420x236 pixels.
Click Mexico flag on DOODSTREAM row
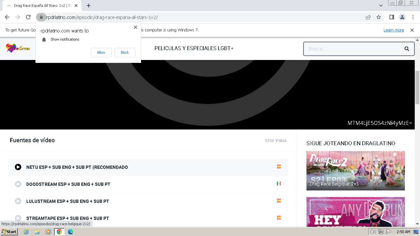[x=279, y=184]
